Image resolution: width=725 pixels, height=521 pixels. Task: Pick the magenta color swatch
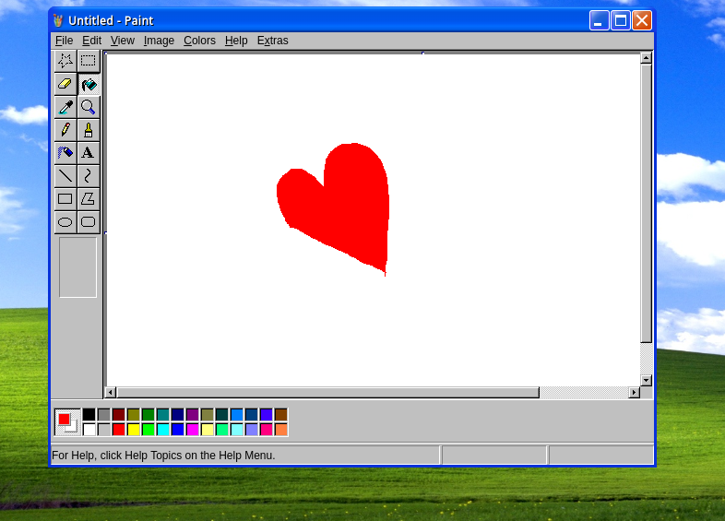coord(193,430)
